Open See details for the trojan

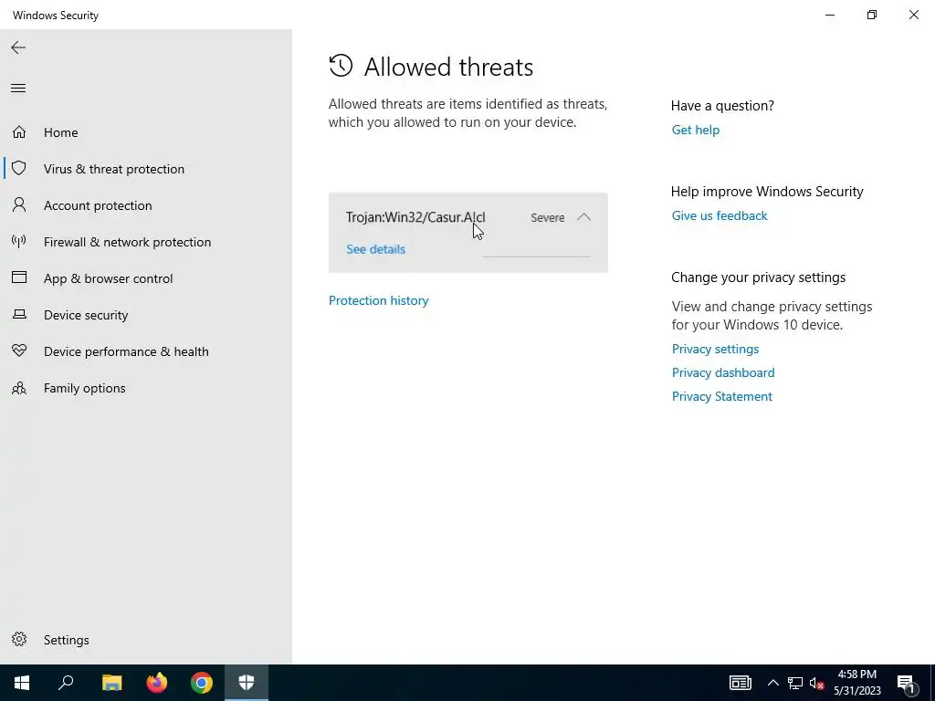(x=375, y=249)
